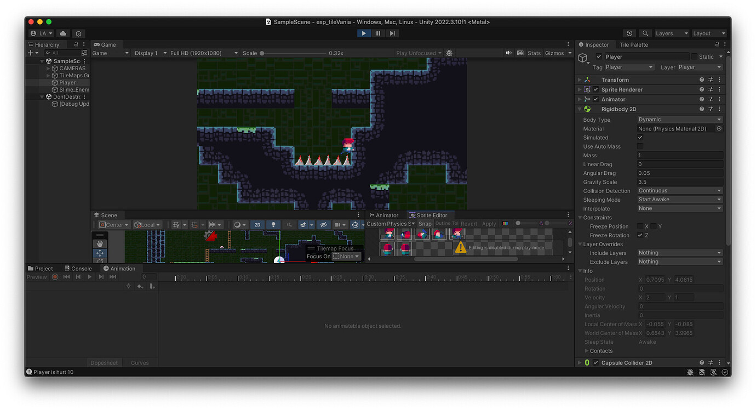
Task: Click the Play mode button
Action: pos(364,33)
